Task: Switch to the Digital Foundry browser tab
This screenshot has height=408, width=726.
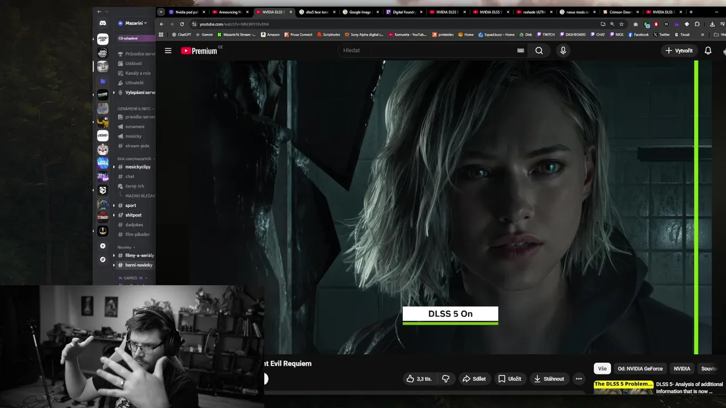Action: [x=403, y=12]
